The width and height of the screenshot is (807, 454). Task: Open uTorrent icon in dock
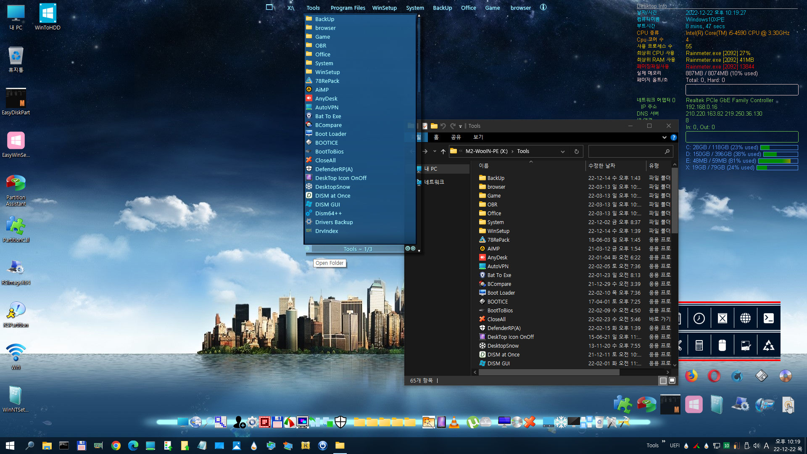pyautogui.click(x=472, y=422)
